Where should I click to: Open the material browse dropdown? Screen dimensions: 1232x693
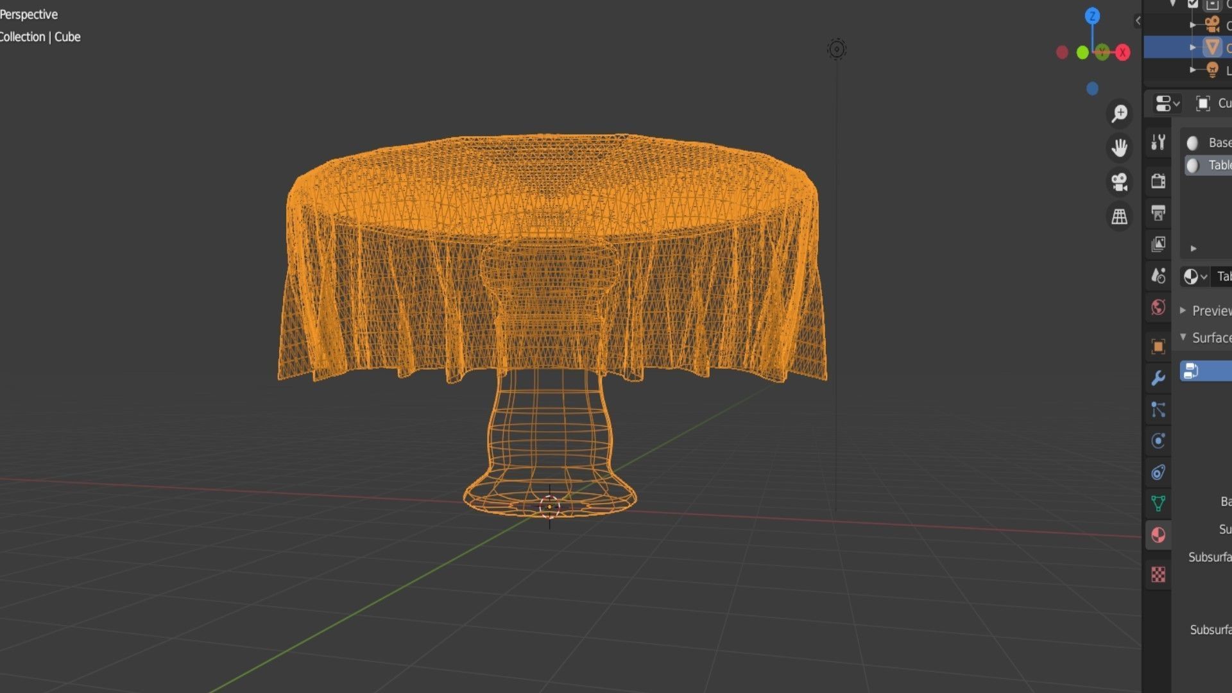(1195, 277)
